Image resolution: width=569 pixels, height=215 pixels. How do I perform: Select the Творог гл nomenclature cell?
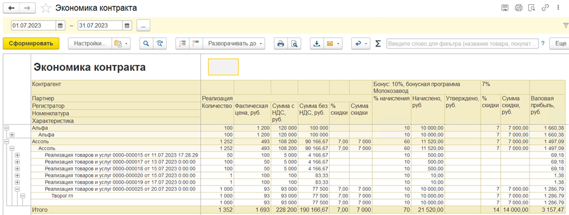pos(116,196)
